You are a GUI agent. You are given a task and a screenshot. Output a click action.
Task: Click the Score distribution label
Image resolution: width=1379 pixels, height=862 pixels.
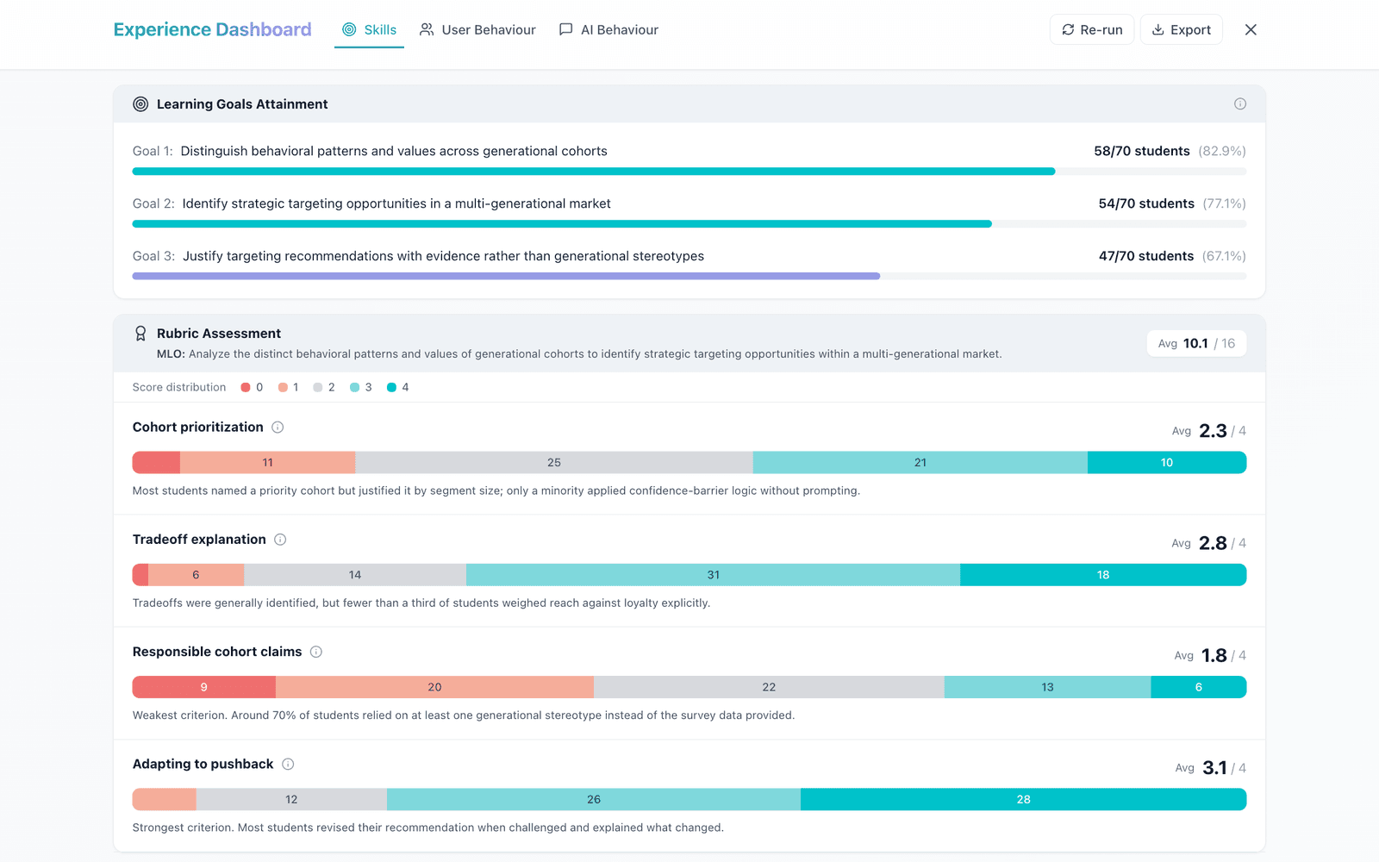click(x=179, y=388)
